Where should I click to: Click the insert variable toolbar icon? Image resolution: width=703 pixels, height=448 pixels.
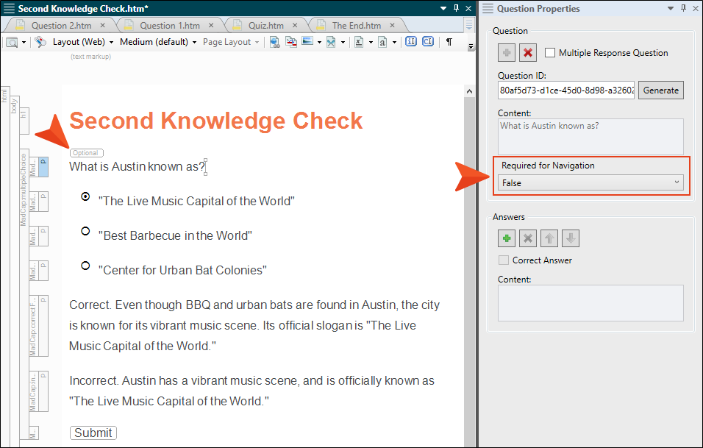pos(359,42)
